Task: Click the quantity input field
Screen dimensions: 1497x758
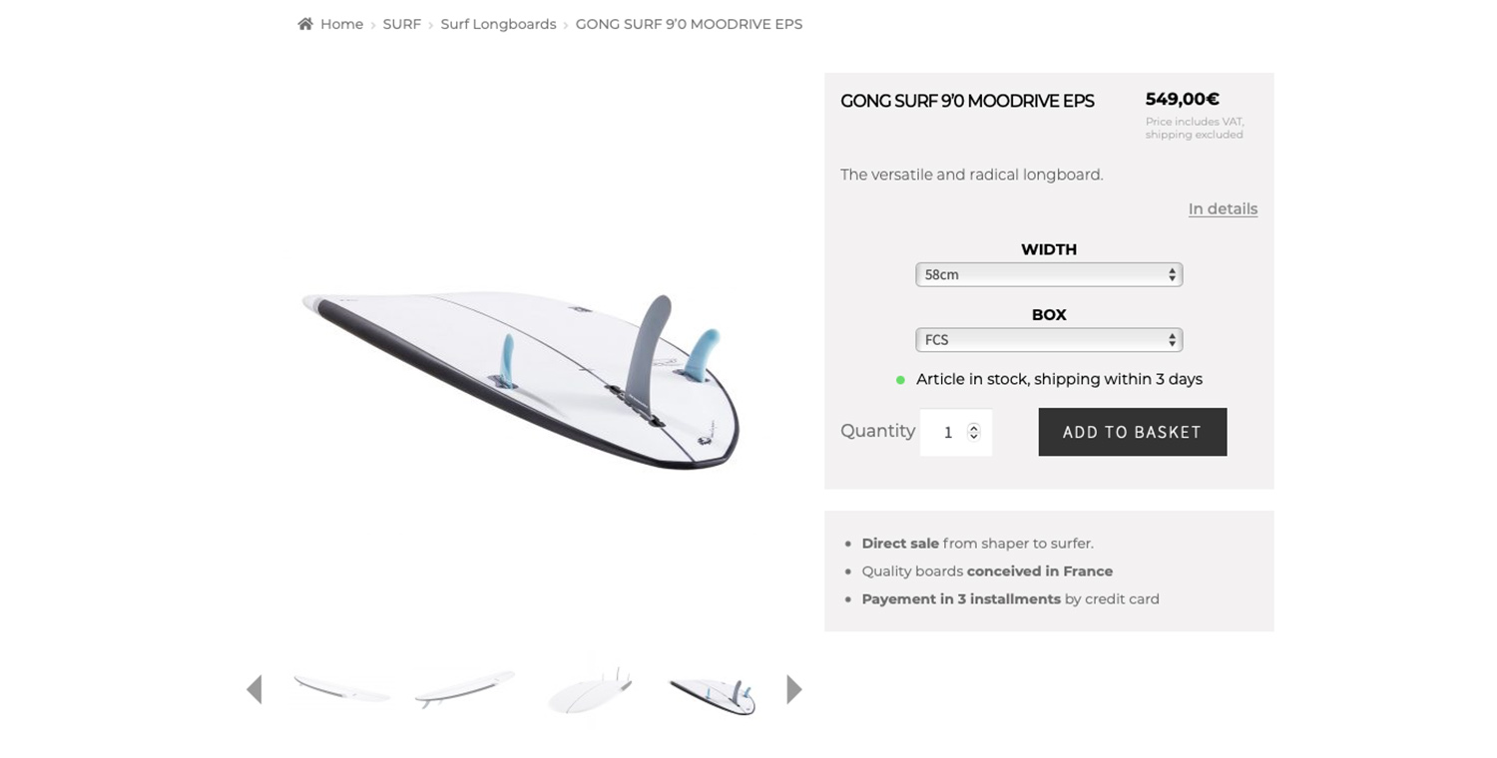Action: pyautogui.click(x=955, y=432)
